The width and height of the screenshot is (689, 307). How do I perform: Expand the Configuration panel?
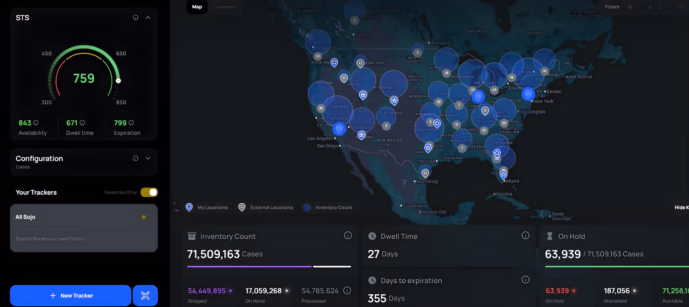click(x=148, y=158)
